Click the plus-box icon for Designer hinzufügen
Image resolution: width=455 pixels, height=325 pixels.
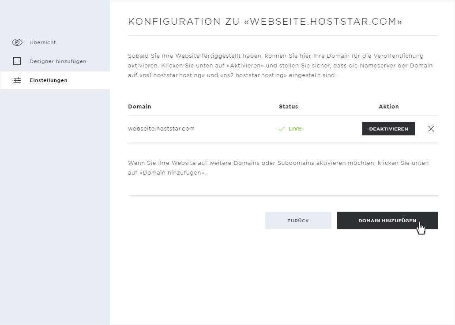point(17,61)
